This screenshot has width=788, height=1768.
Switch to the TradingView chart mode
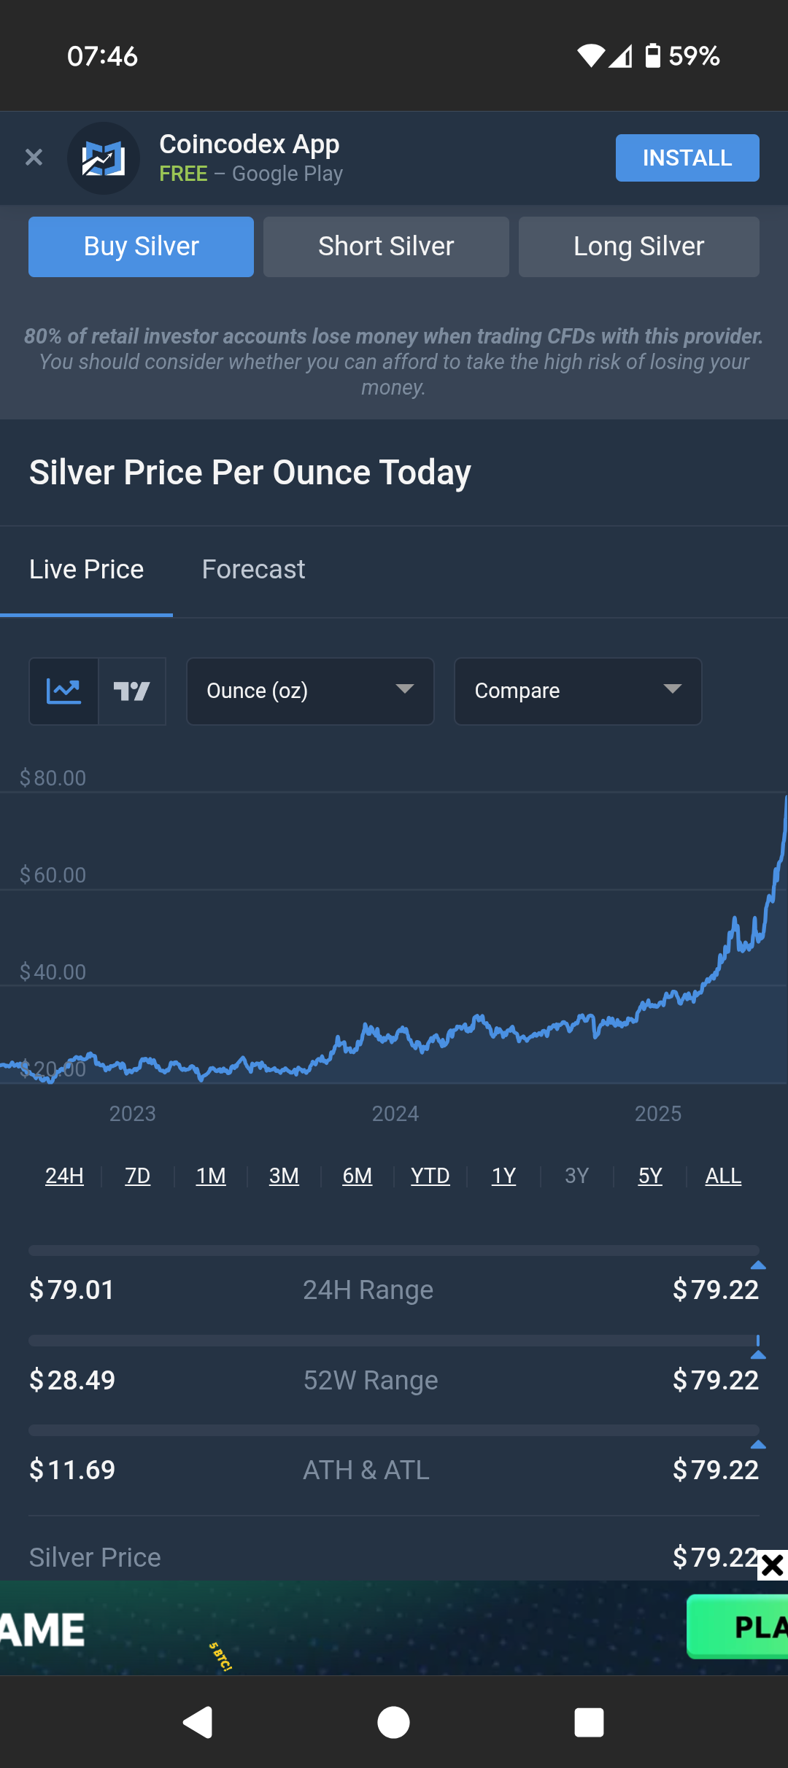click(x=132, y=691)
